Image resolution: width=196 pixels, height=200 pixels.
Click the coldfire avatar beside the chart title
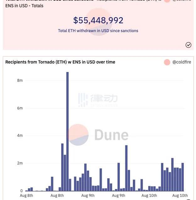pos(167,62)
